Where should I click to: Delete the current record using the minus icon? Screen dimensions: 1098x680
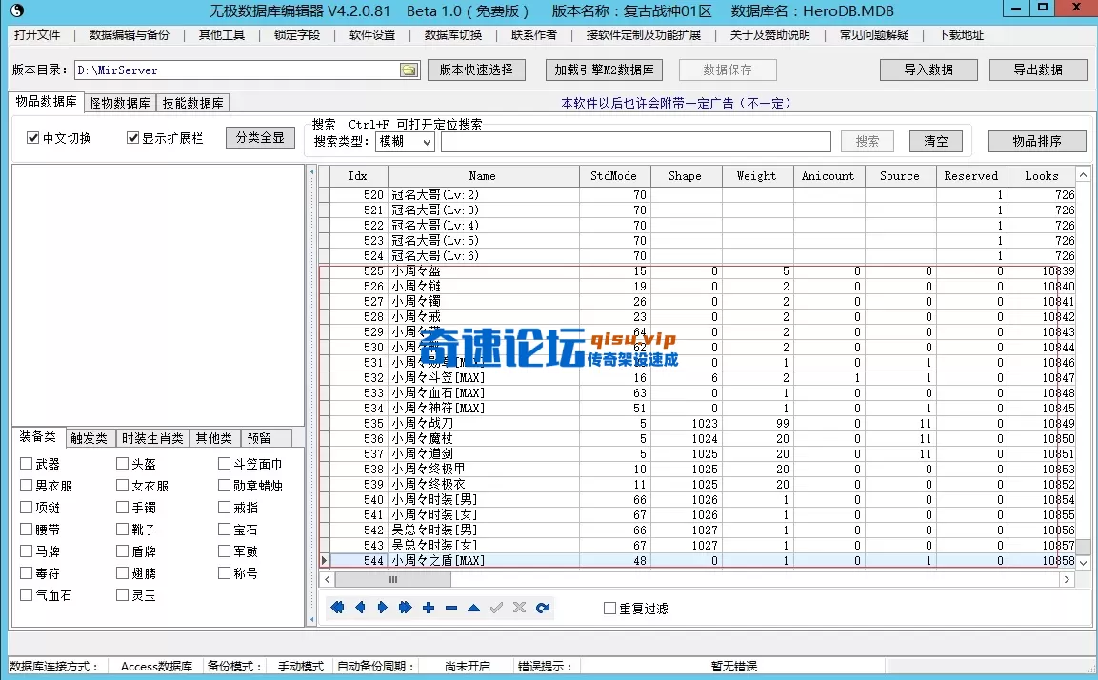click(449, 607)
